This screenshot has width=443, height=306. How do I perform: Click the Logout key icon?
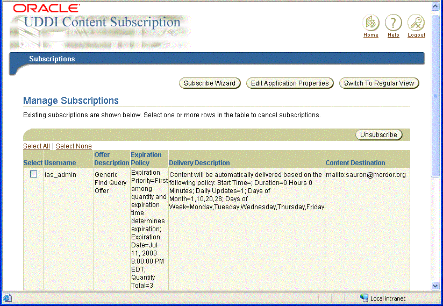416,23
